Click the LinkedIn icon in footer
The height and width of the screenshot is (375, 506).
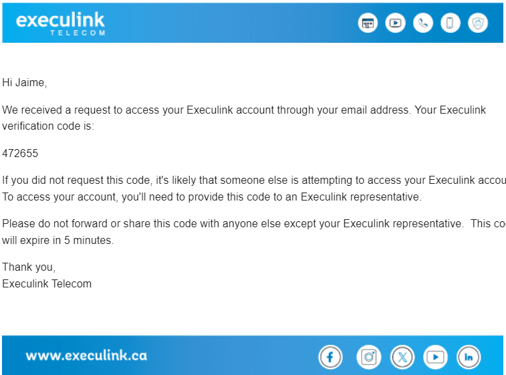pyautogui.click(x=469, y=357)
